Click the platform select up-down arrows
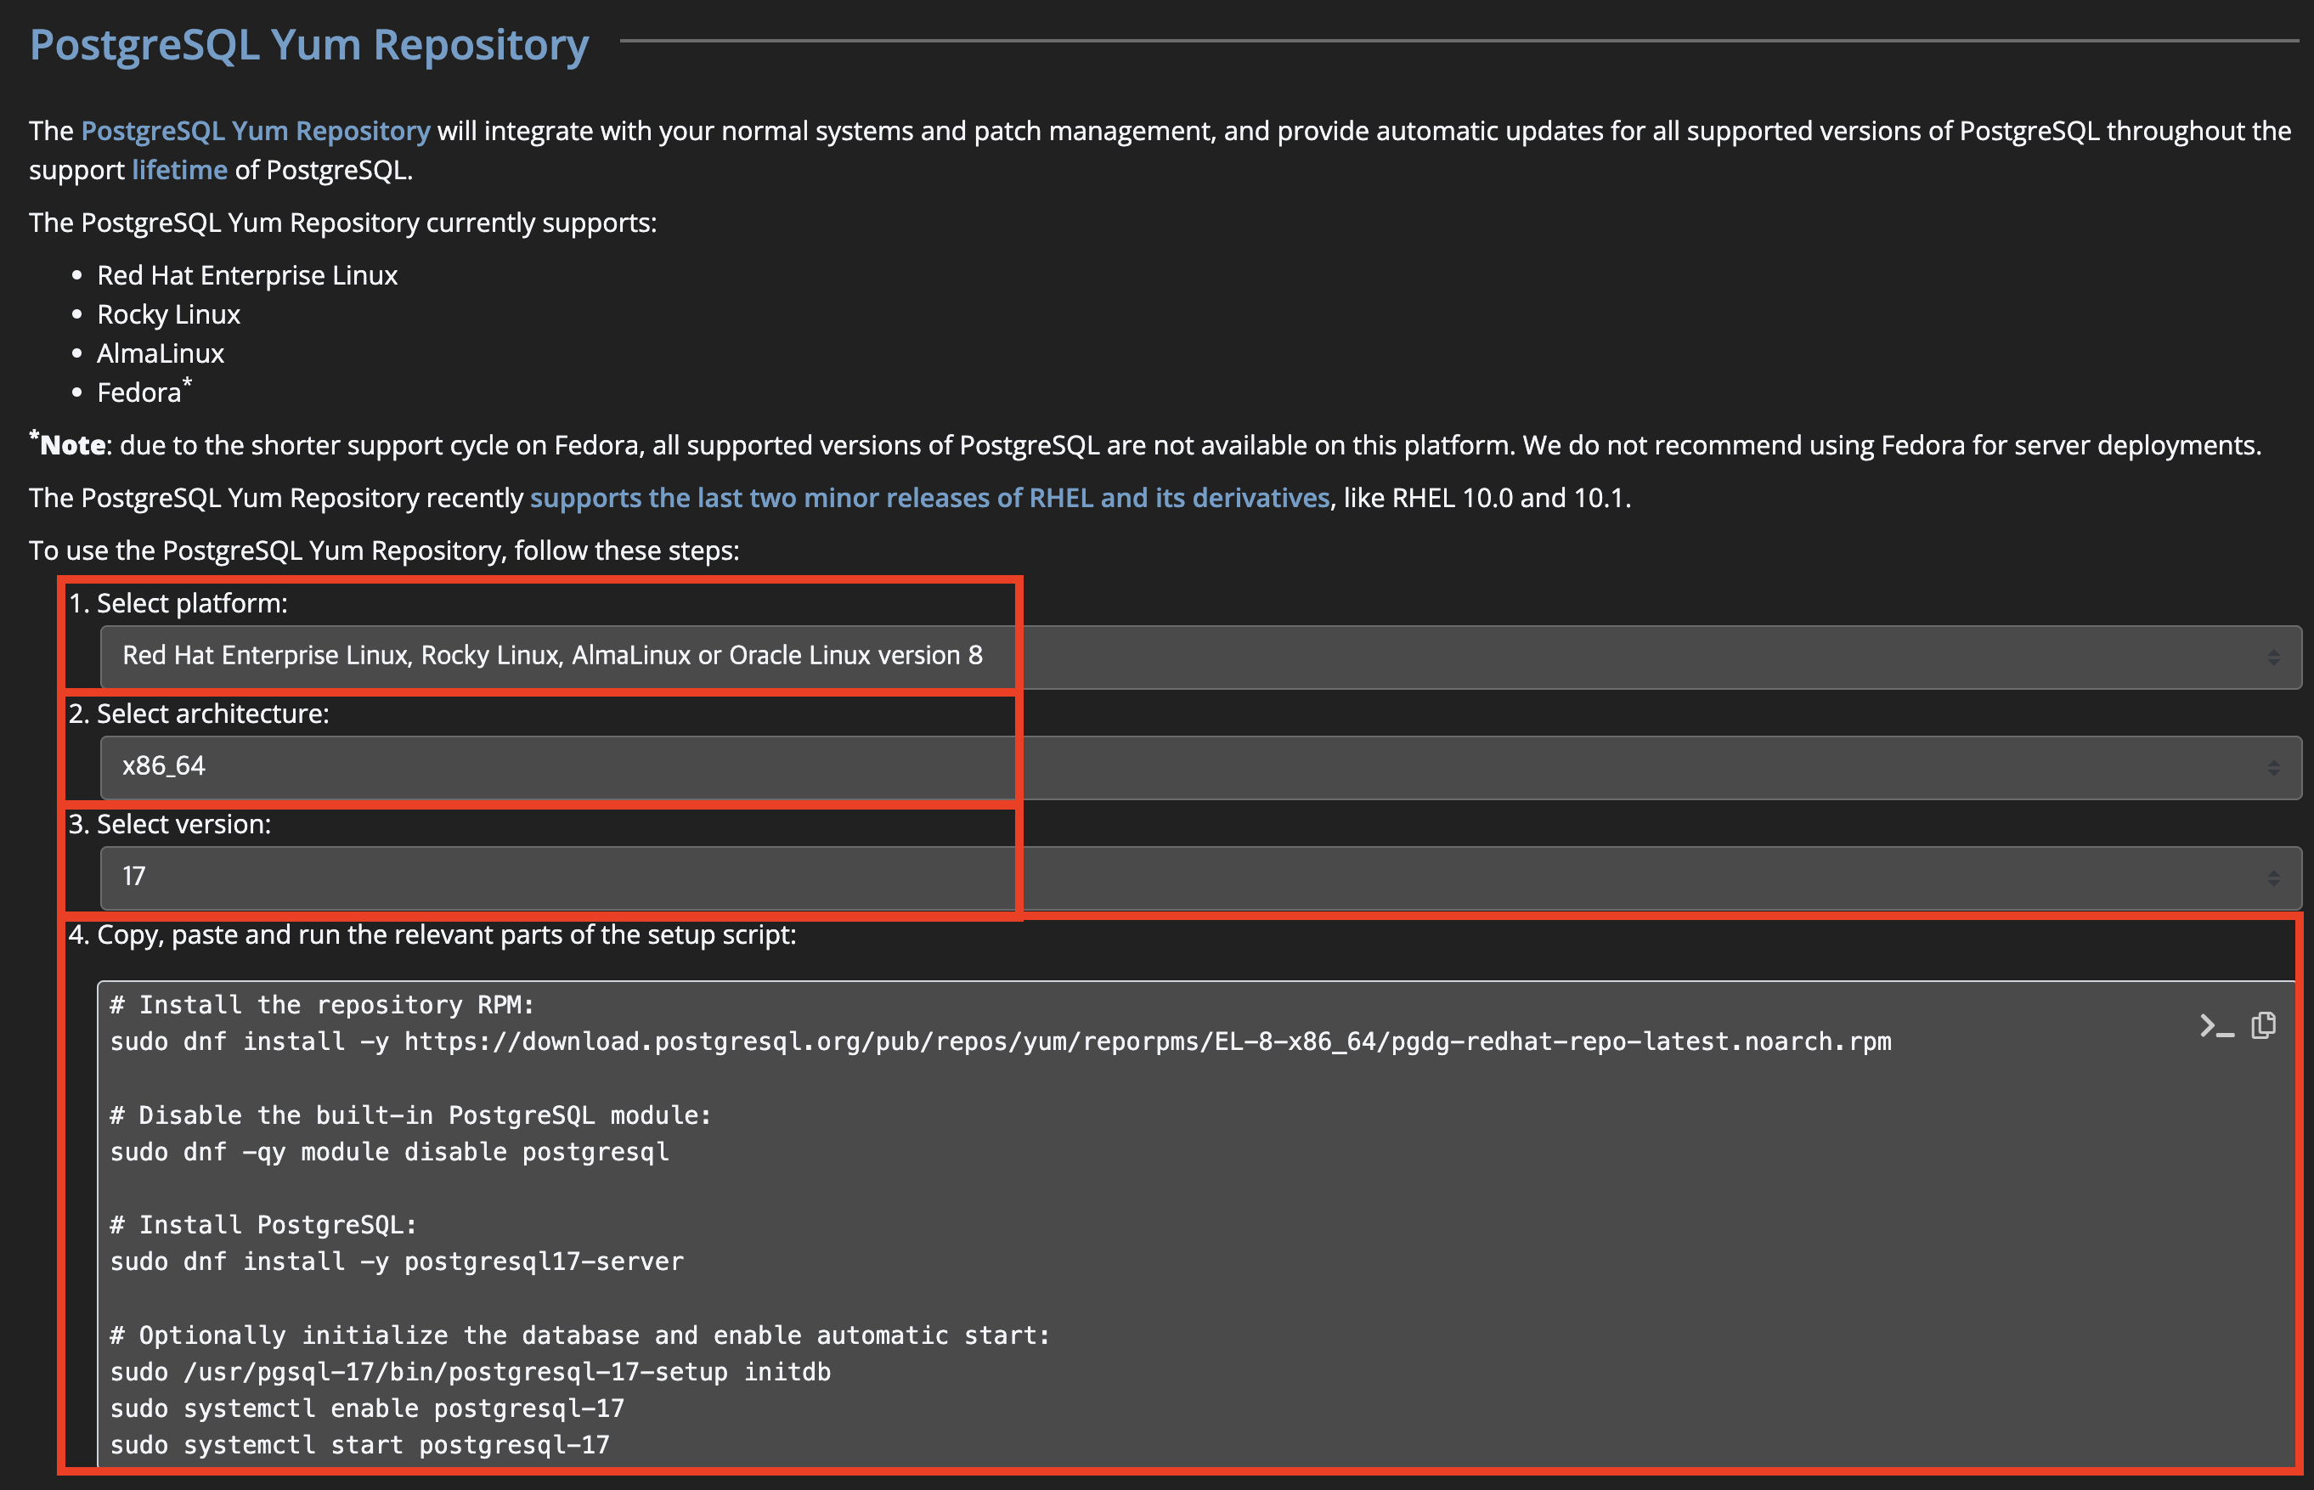The image size is (2314, 1490). click(x=2272, y=658)
